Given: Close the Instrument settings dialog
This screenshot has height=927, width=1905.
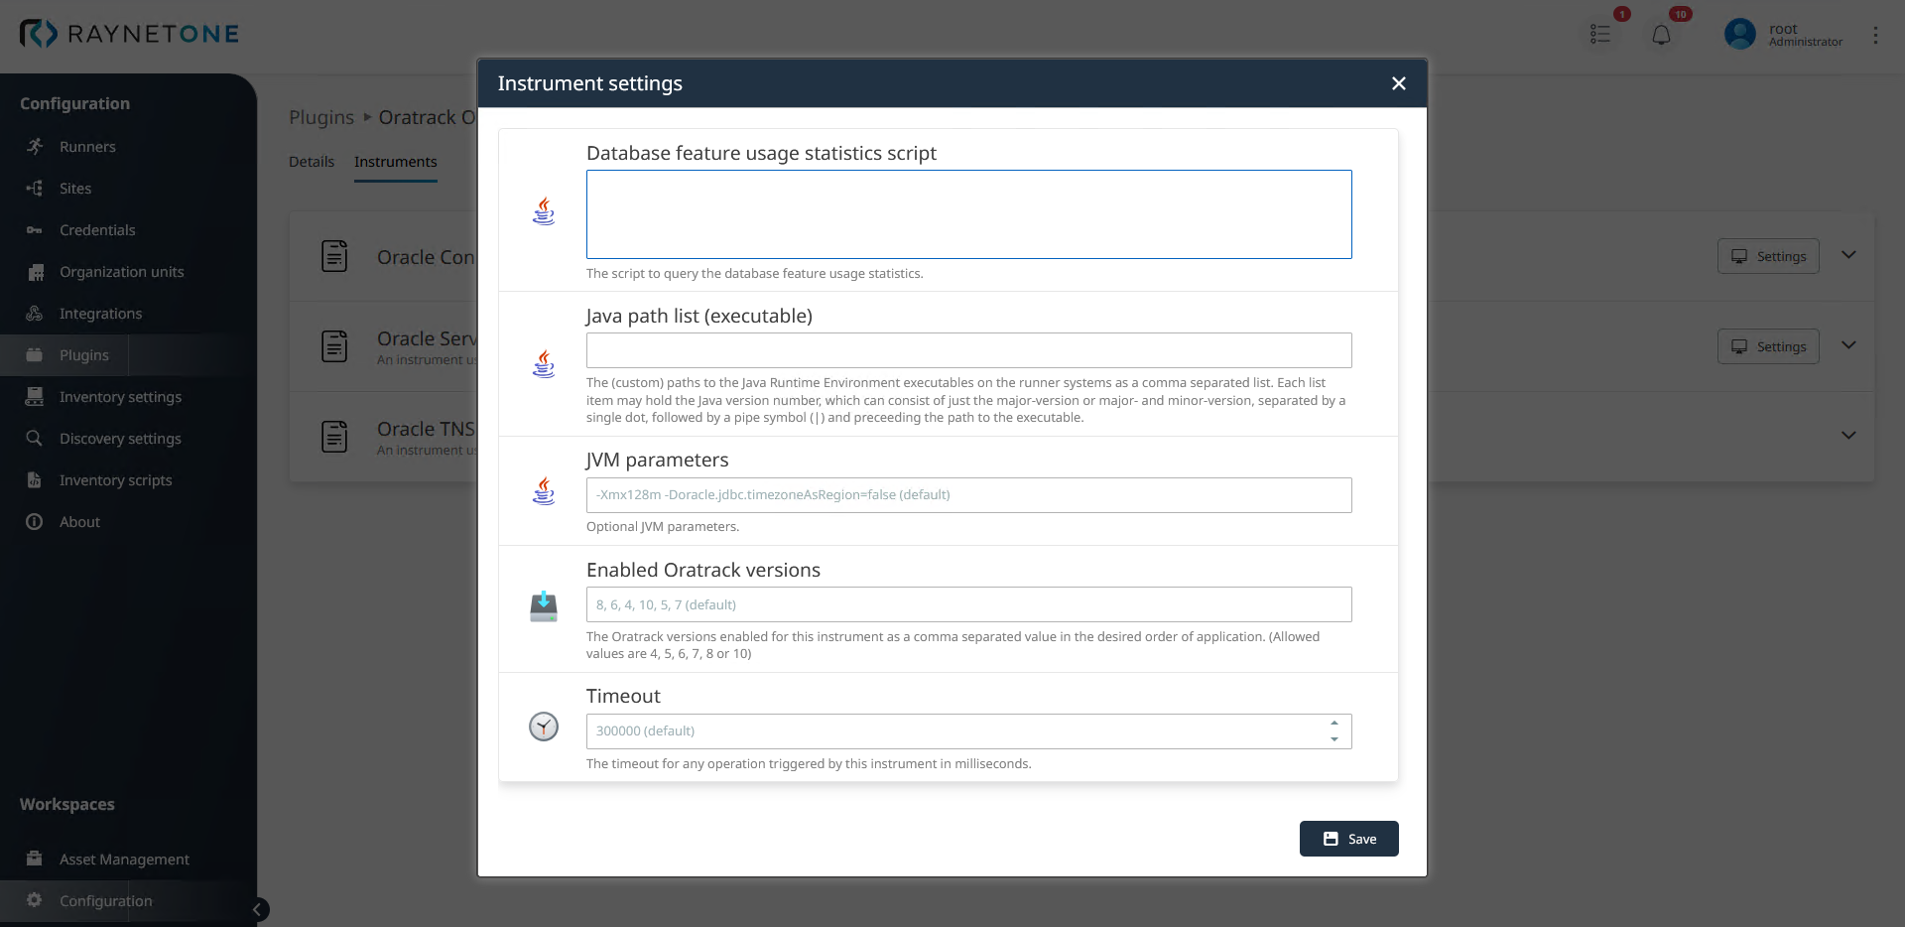Looking at the screenshot, I should [x=1398, y=83].
